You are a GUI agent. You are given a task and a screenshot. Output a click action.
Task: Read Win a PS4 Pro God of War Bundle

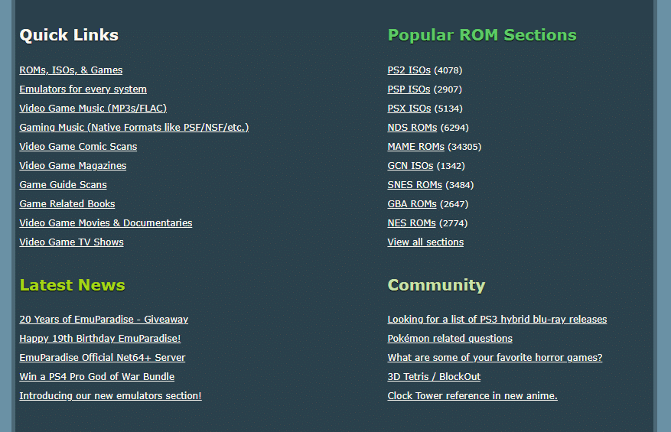96,377
